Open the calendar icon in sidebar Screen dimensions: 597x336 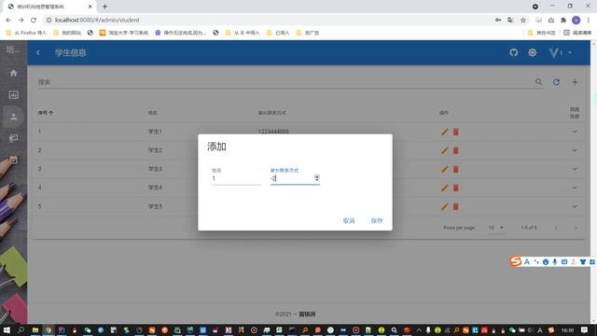[14, 160]
